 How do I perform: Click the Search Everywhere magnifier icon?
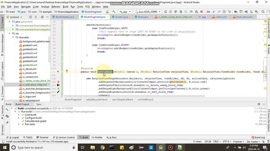pyautogui.click(x=263, y=12)
